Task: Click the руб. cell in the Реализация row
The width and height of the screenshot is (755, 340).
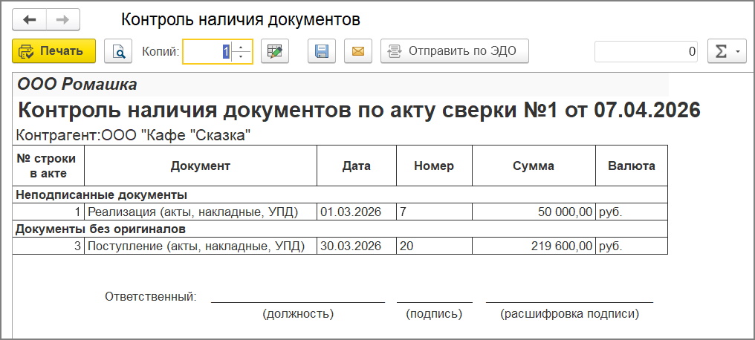Action: [x=631, y=212]
